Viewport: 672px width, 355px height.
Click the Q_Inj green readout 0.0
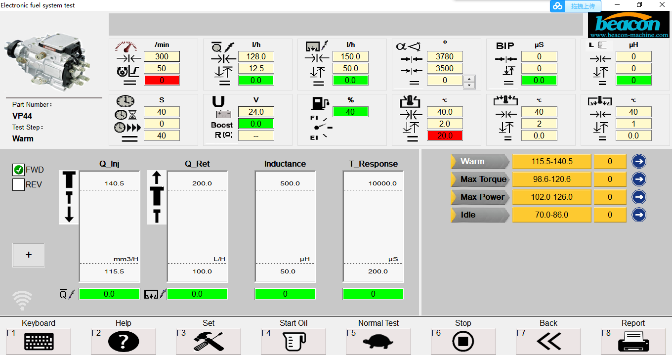pos(109,294)
